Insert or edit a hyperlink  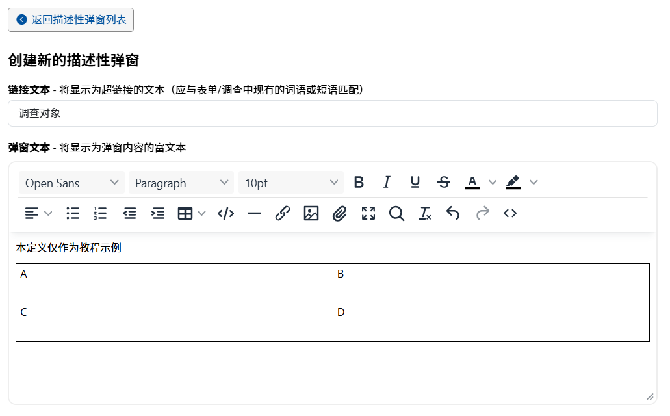[283, 213]
